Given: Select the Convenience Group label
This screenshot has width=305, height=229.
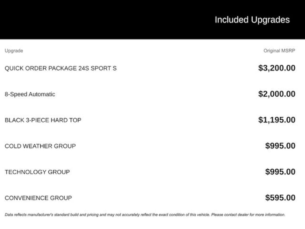Looking at the screenshot, I should coord(38,198).
